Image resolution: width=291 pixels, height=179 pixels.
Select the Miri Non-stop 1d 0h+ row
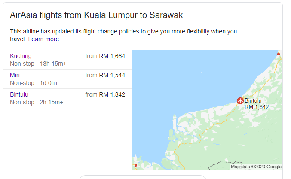tap(67, 79)
